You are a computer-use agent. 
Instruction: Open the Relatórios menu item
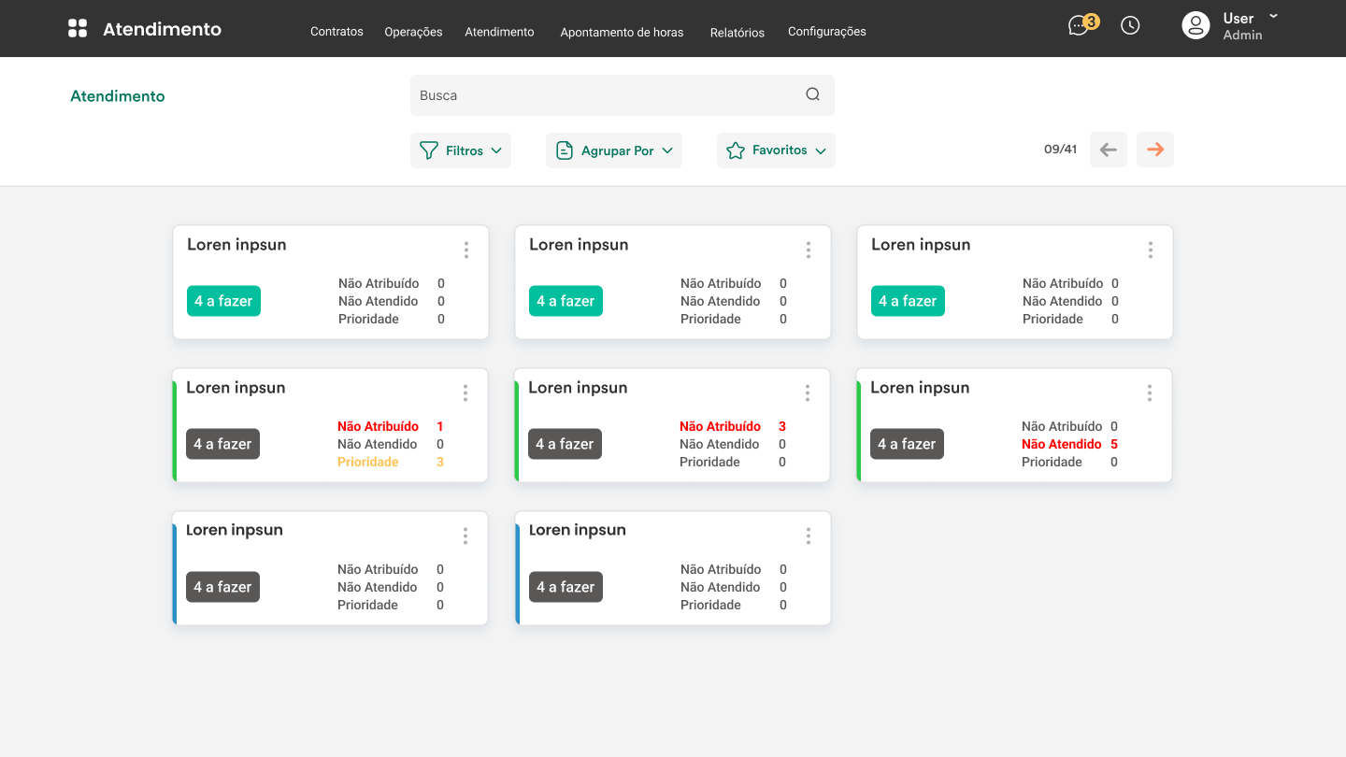pyautogui.click(x=737, y=33)
